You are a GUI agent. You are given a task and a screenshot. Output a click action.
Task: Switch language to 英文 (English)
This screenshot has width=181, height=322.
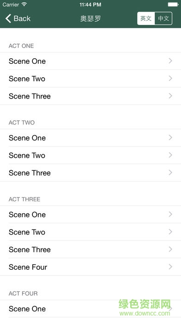pyautogui.click(x=146, y=19)
